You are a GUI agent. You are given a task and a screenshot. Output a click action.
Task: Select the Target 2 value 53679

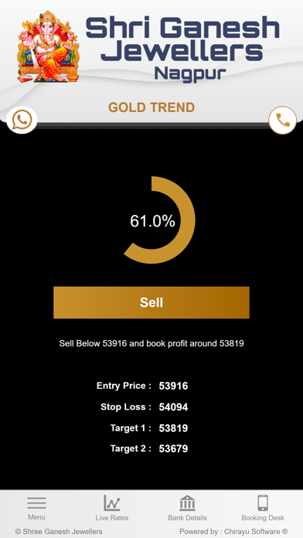click(x=173, y=449)
